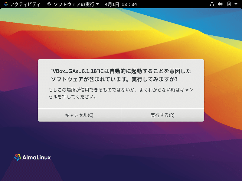Open the clock showing 4月1日 18:34
The width and height of the screenshot is (242, 181).
(x=121, y=4)
